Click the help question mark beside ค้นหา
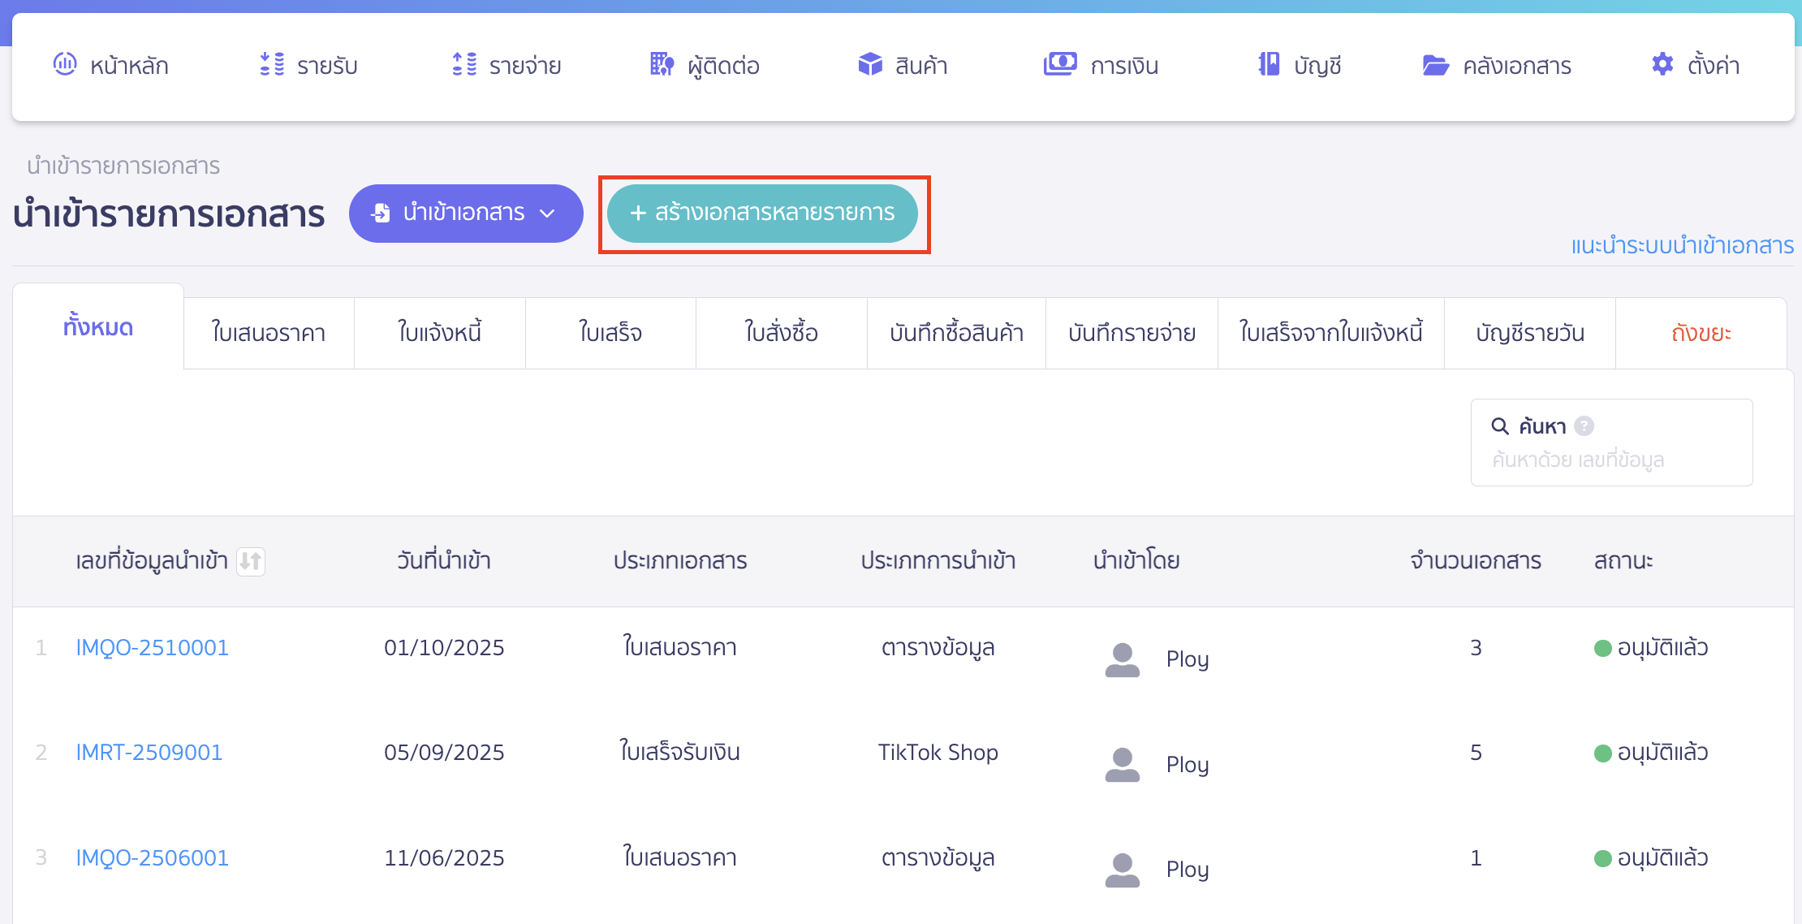Viewport: 1802px width, 924px height. 1584,425
